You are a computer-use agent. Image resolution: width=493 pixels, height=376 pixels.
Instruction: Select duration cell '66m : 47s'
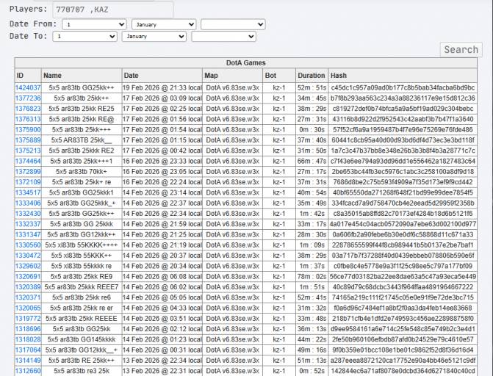(312, 161)
